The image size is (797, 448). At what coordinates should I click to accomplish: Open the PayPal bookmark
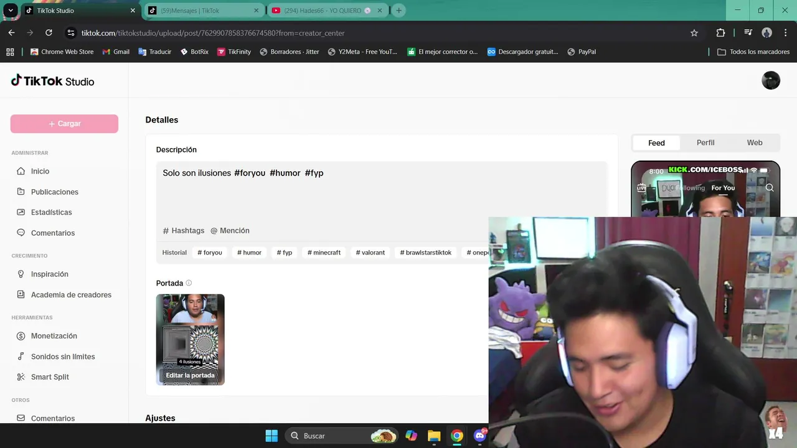coord(582,52)
